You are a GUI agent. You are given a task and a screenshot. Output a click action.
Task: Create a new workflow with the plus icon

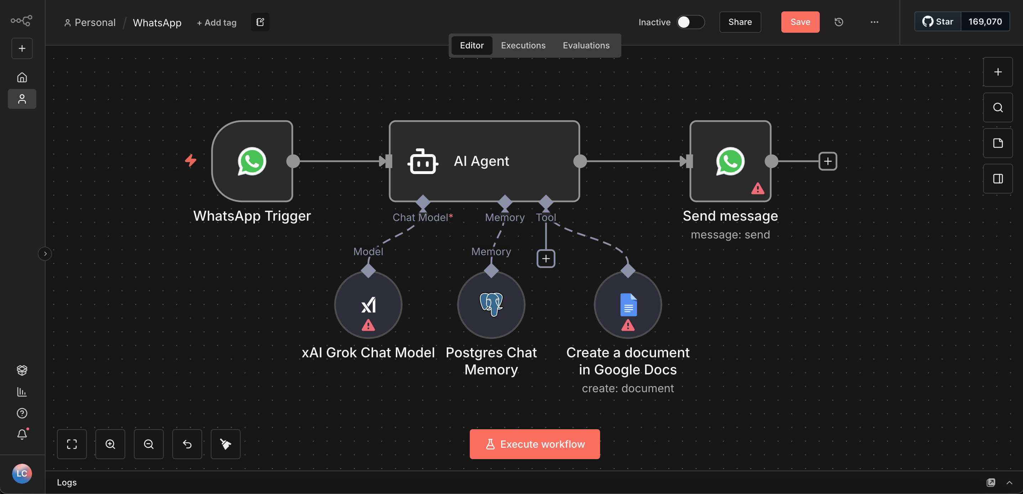point(22,48)
